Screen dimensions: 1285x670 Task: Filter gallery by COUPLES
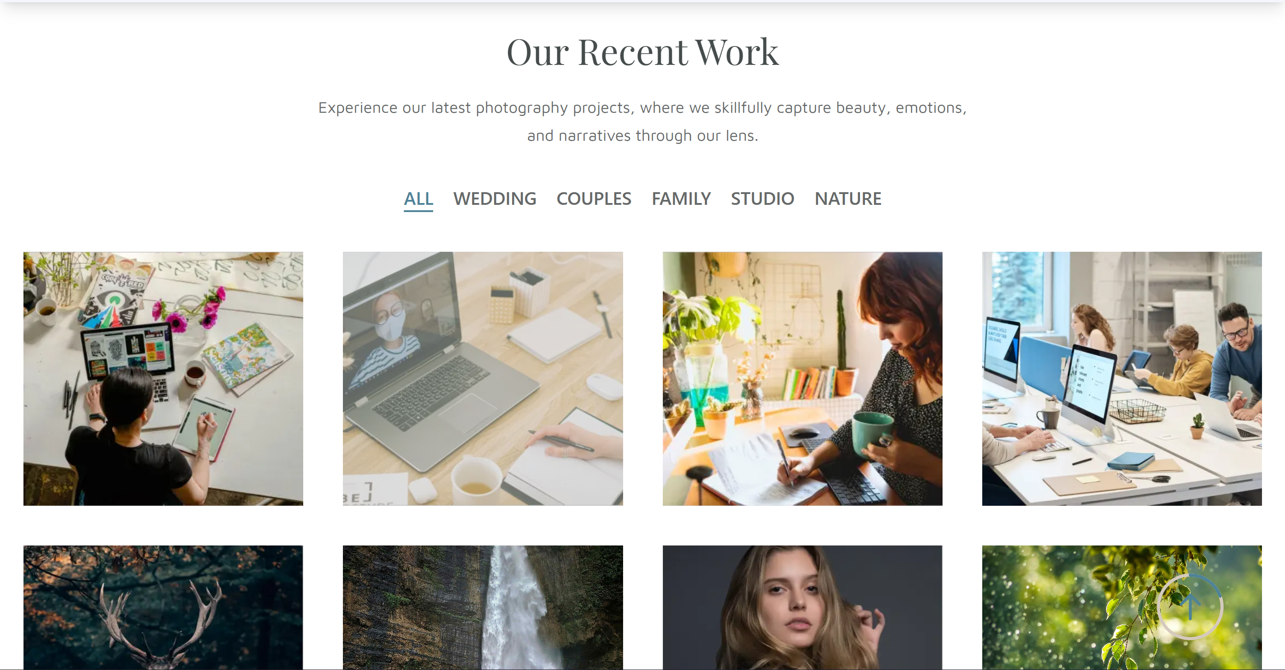(594, 199)
